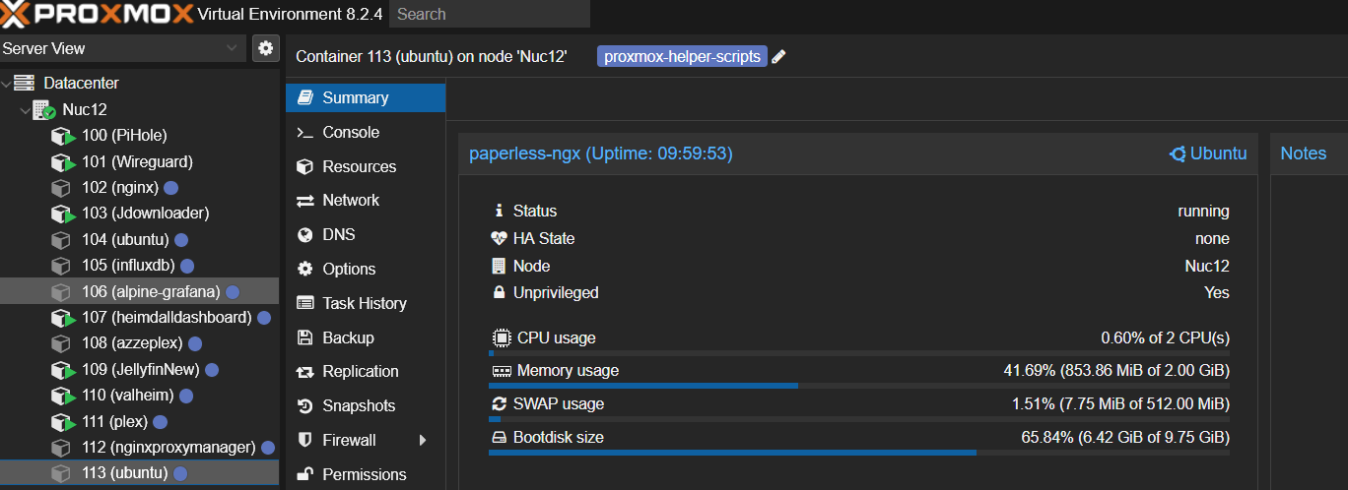Open the Task History tab
The height and width of the screenshot is (490, 1348).
coord(364,303)
